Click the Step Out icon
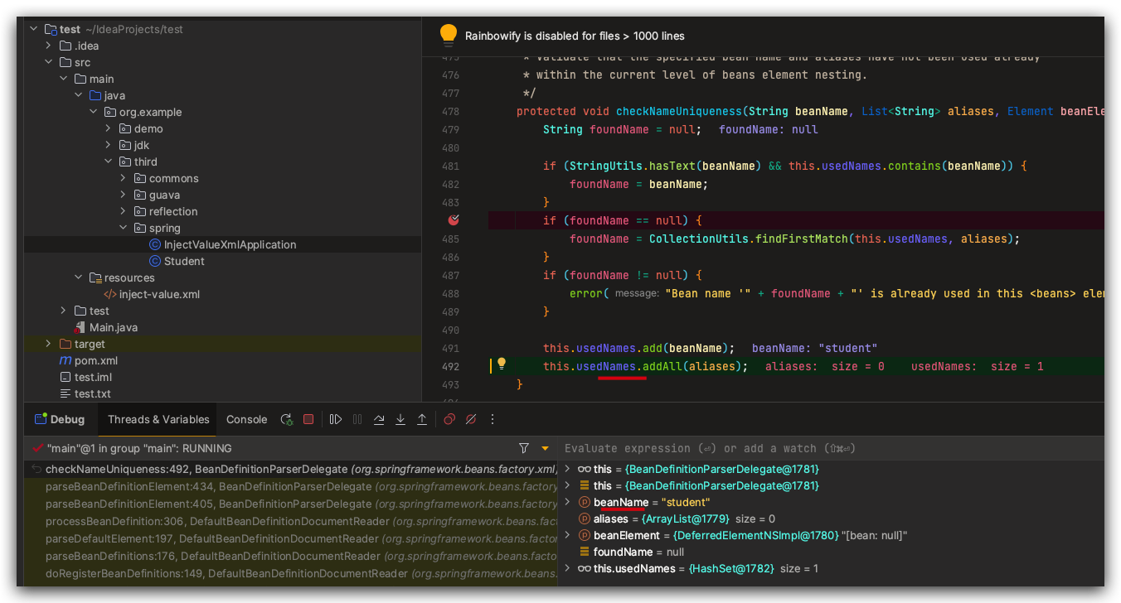The image size is (1121, 603). pyautogui.click(x=422, y=420)
